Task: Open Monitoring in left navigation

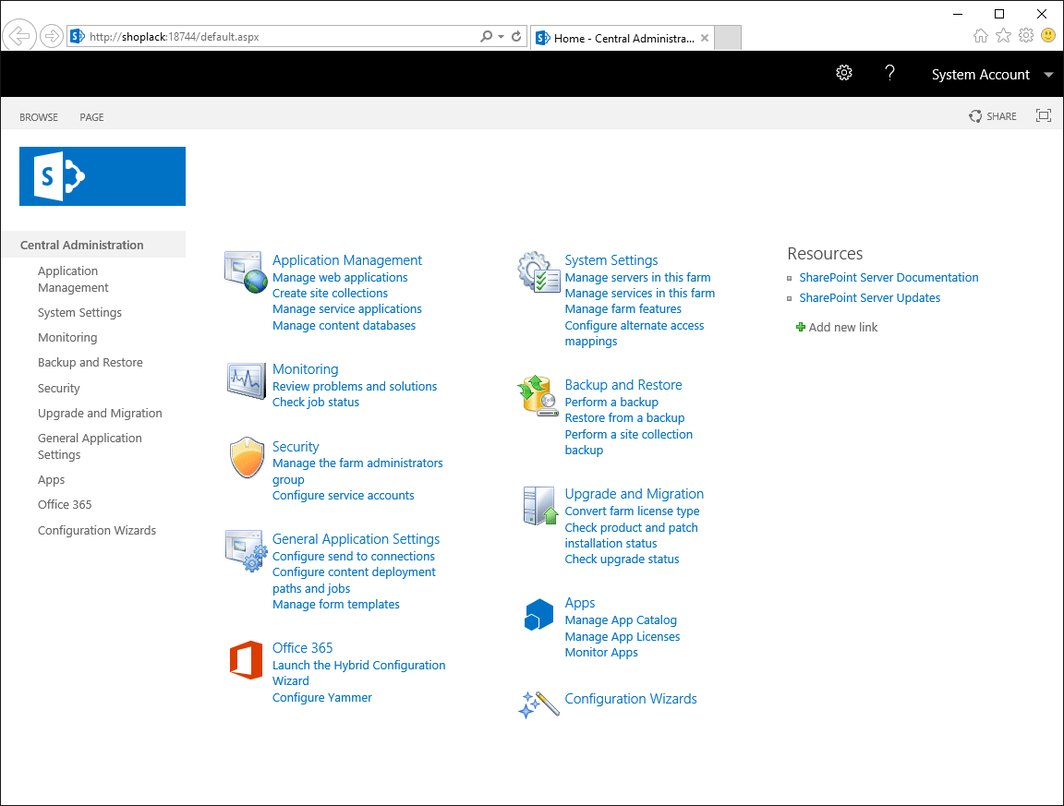Action: pyautogui.click(x=67, y=338)
